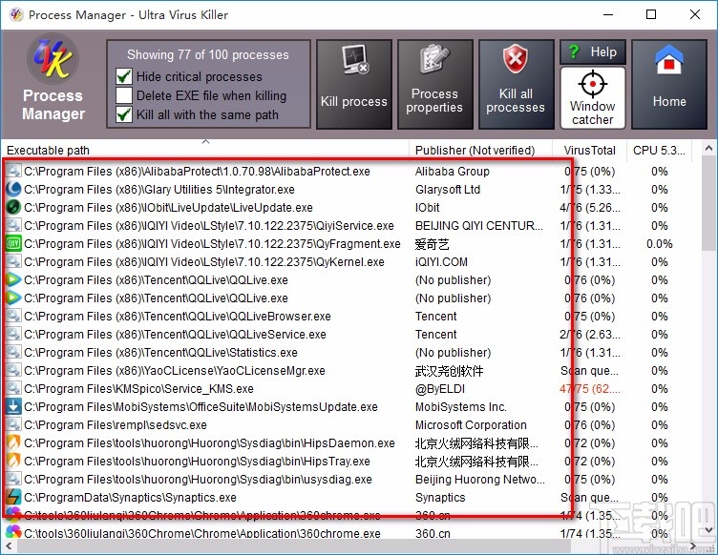Viewport: 718px width, 555px height.
Task: Click HipsTray.exe Huorong flame icon
Action: 13,461
